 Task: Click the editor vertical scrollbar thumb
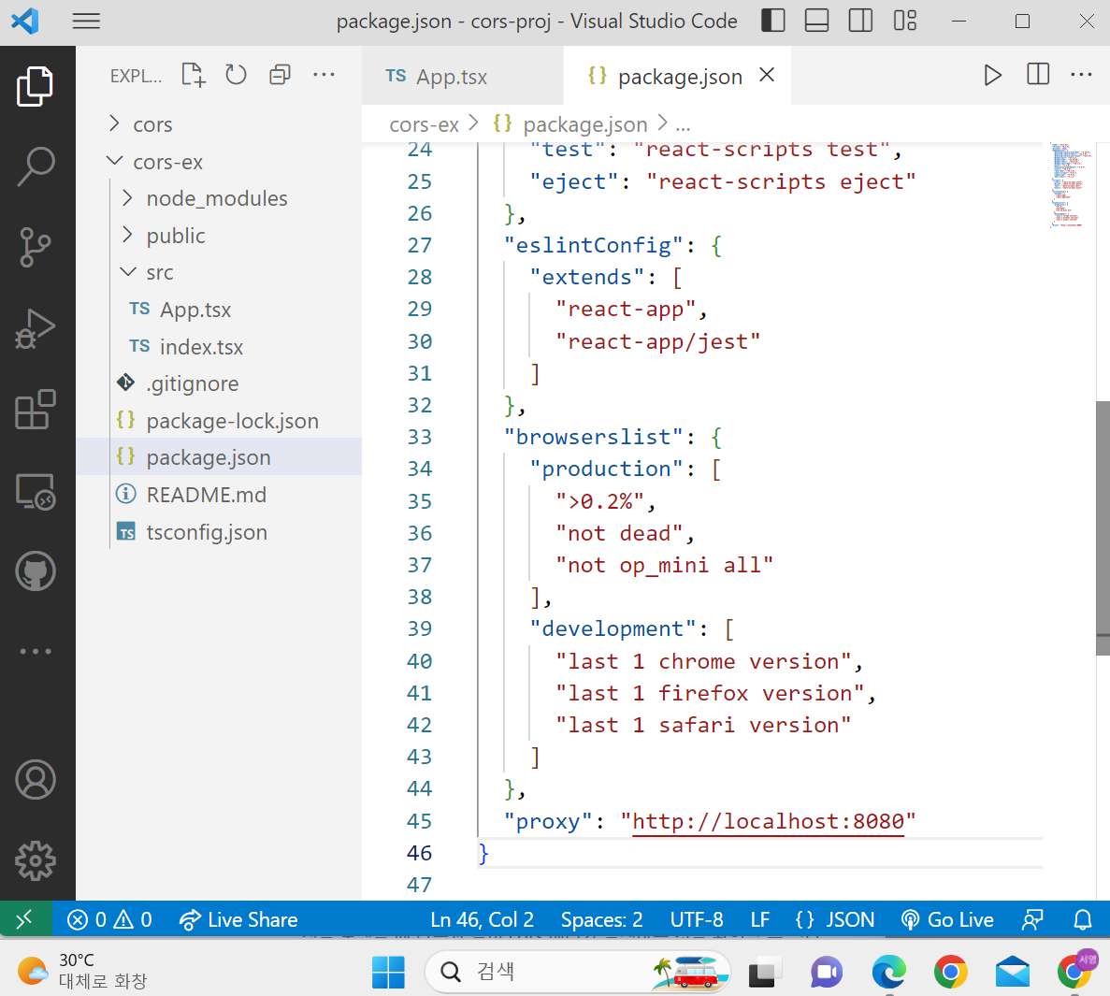1103,528
